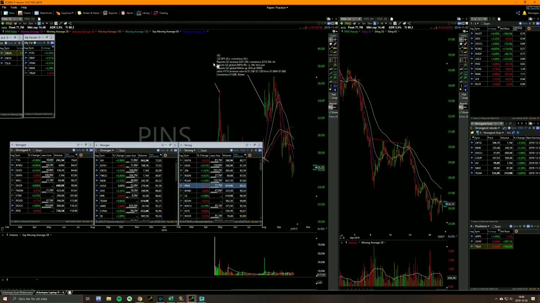
Task: Open EasyScan from the toolbar
Action: pyautogui.click(x=65, y=13)
